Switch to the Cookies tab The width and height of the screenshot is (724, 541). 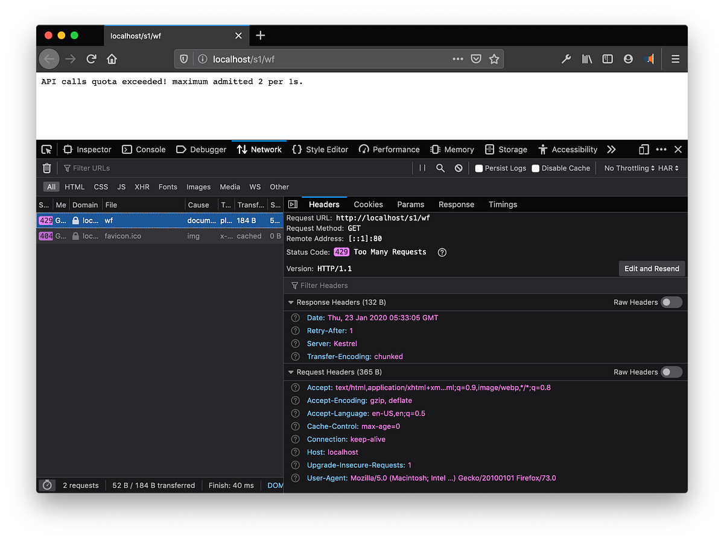click(368, 204)
